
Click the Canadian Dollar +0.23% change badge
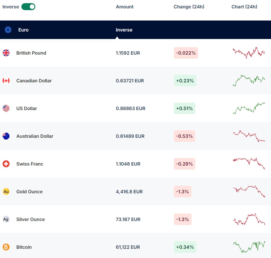(x=185, y=81)
